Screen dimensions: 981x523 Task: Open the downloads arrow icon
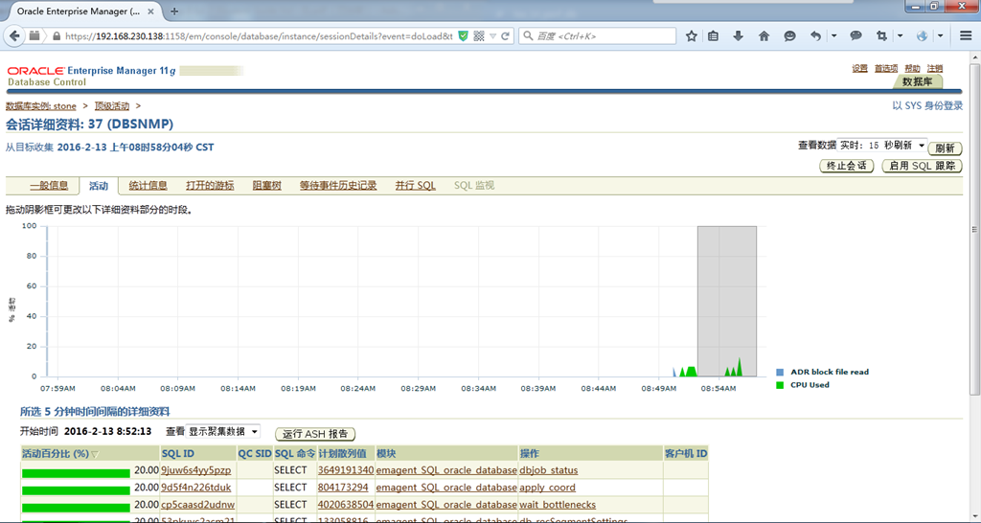739,35
